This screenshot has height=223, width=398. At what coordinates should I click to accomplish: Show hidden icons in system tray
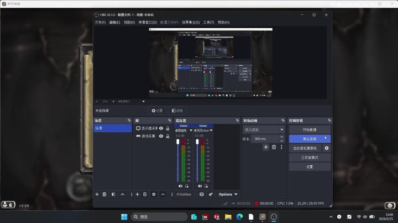click(331, 217)
